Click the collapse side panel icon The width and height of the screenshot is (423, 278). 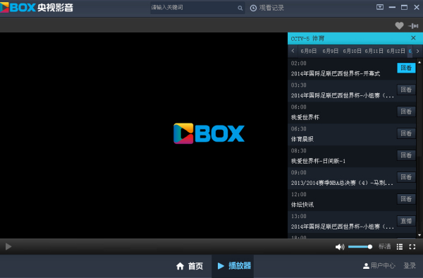point(413,26)
